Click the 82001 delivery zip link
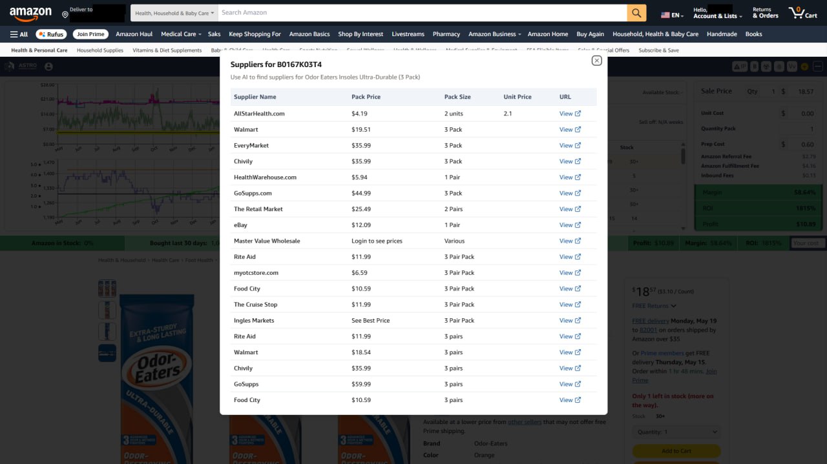The width and height of the screenshot is (827, 464). (647, 330)
